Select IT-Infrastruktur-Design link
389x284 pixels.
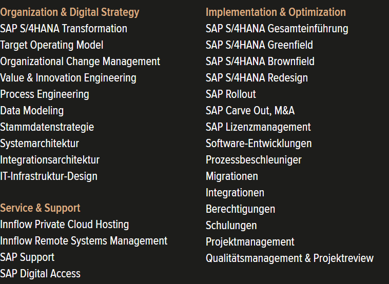[x=49, y=176]
